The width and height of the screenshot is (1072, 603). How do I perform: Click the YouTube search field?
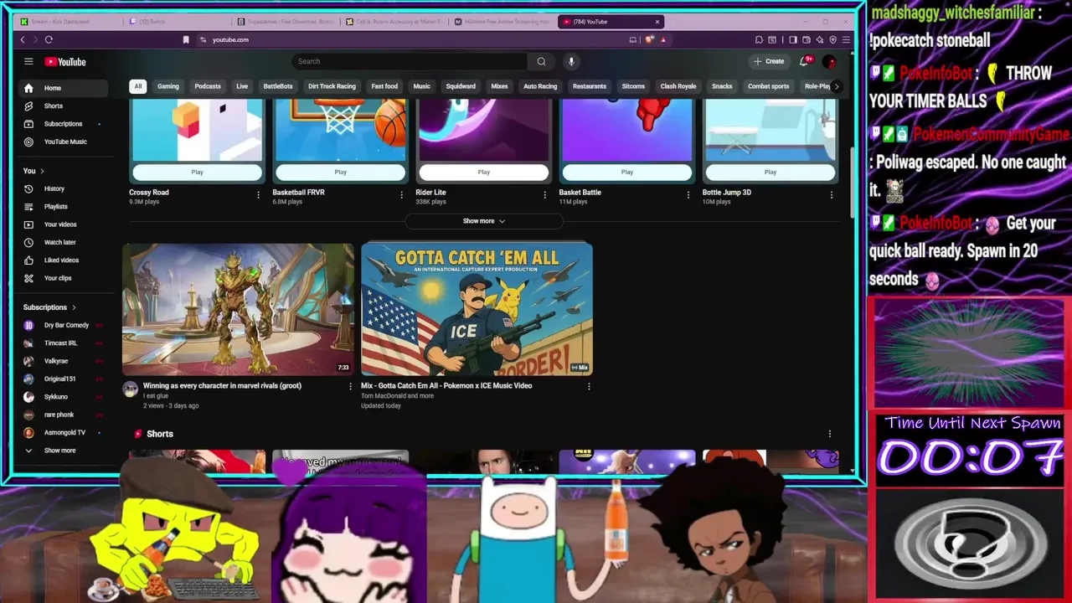(x=410, y=61)
